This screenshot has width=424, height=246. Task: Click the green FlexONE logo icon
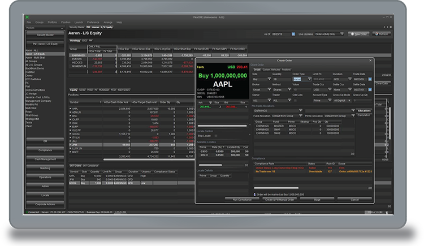(27, 17)
